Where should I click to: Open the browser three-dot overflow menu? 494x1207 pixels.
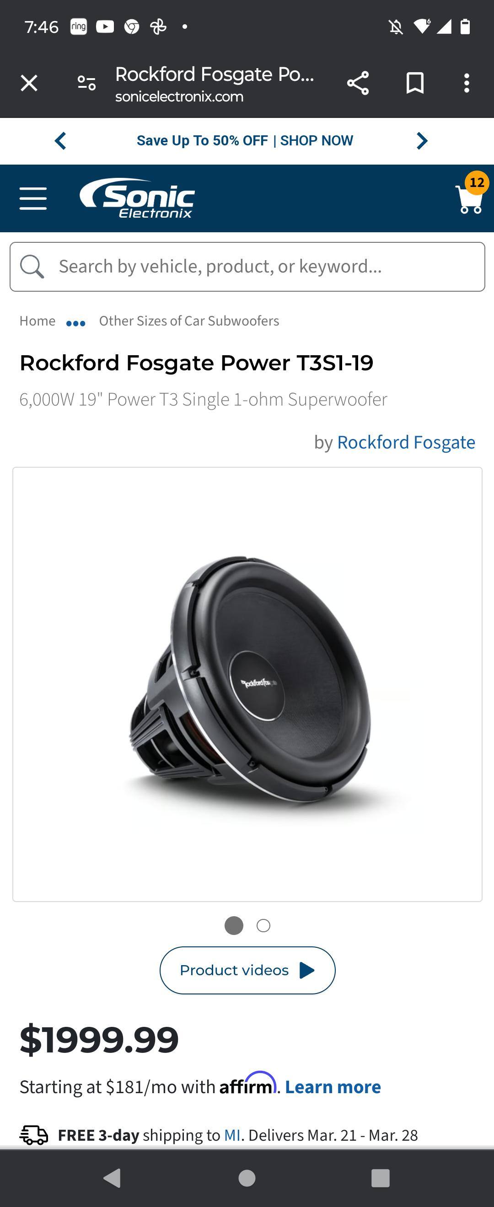coord(467,83)
